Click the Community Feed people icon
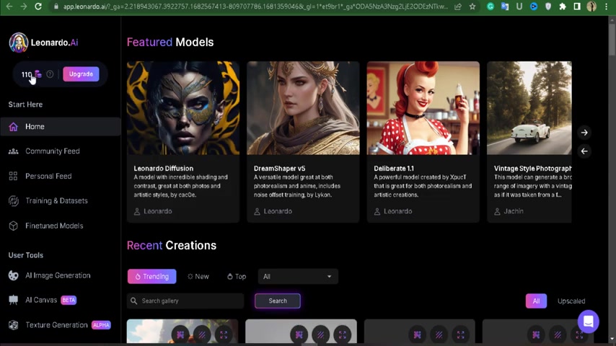Screen dimensions: 616x346 click(x=14, y=151)
